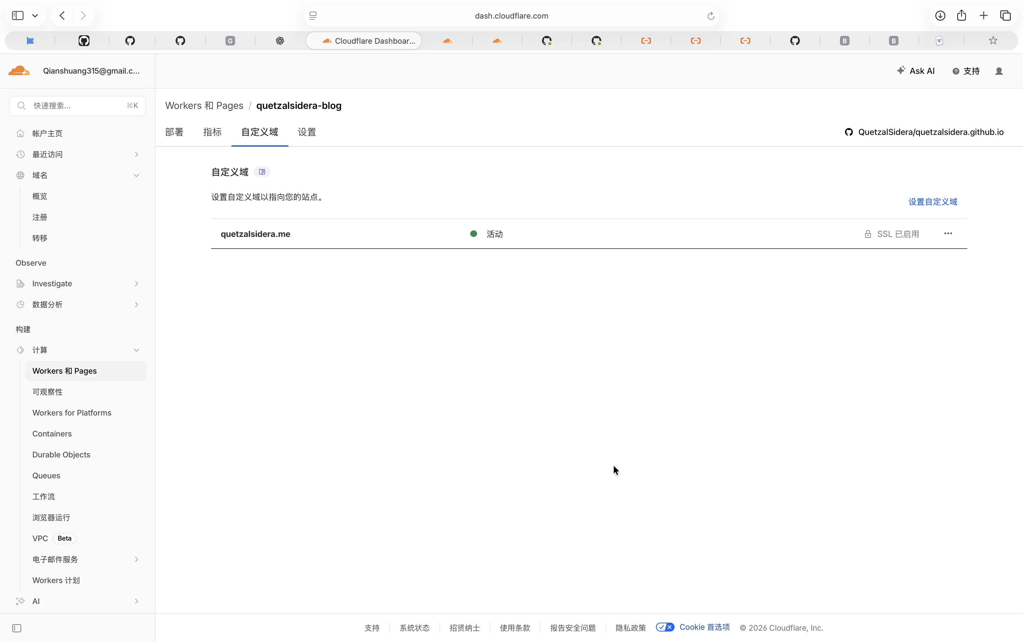
Task: Open 可观察性 in sidebar
Action: coord(48,392)
